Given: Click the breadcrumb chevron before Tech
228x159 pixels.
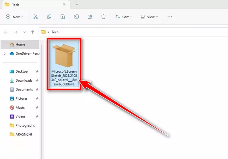Looking at the screenshot, I should click(x=48, y=32).
